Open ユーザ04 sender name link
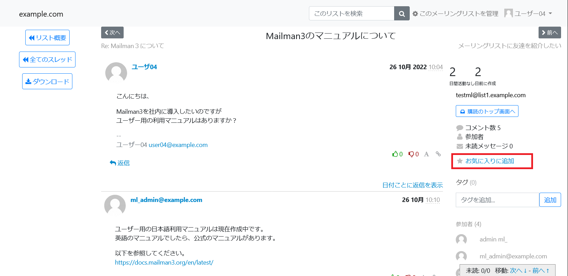 click(x=144, y=67)
